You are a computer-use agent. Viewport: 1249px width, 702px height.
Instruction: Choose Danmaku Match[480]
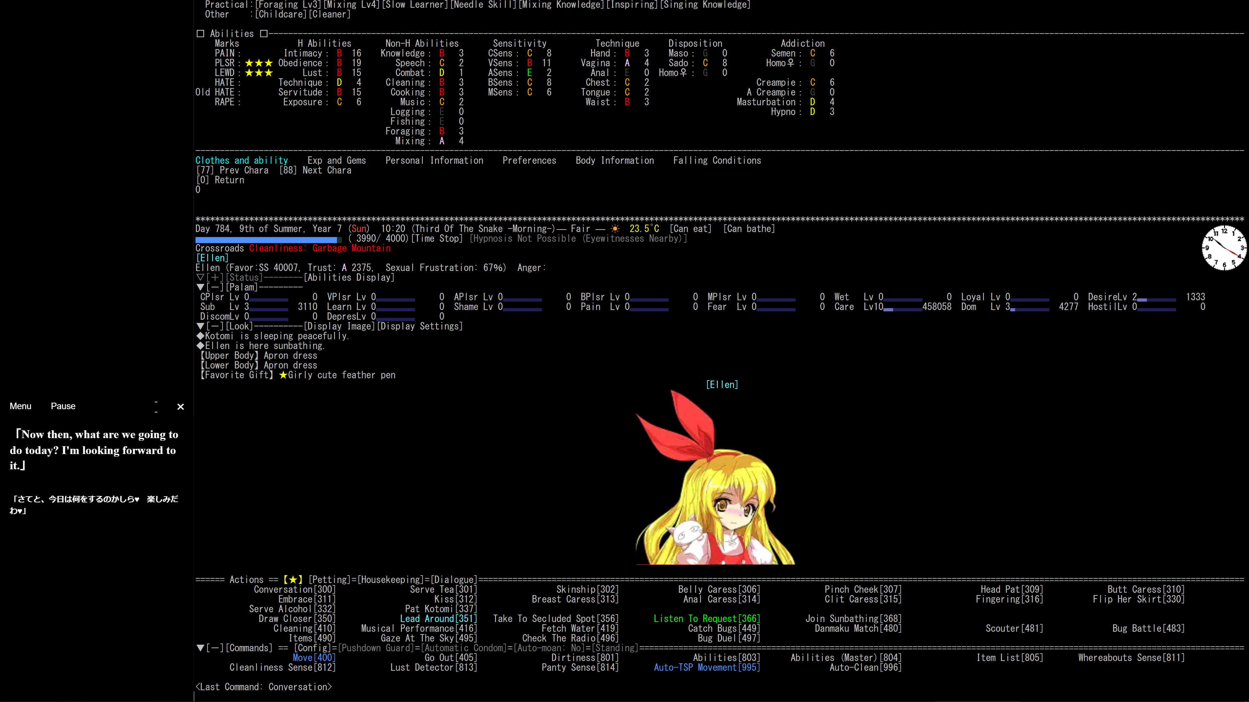tap(858, 628)
